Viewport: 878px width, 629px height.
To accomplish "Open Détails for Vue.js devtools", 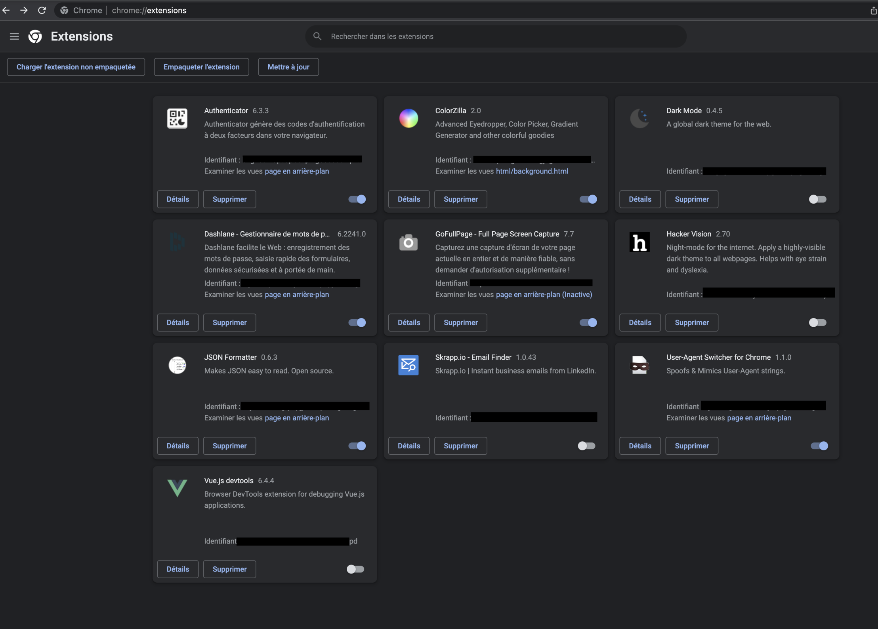I will [178, 569].
